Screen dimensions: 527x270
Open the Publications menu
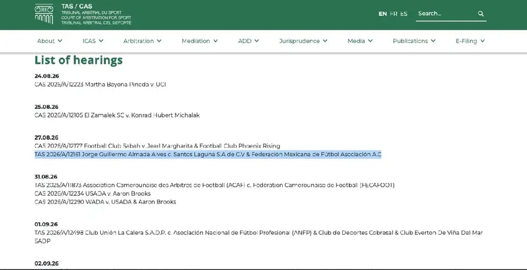click(x=414, y=41)
